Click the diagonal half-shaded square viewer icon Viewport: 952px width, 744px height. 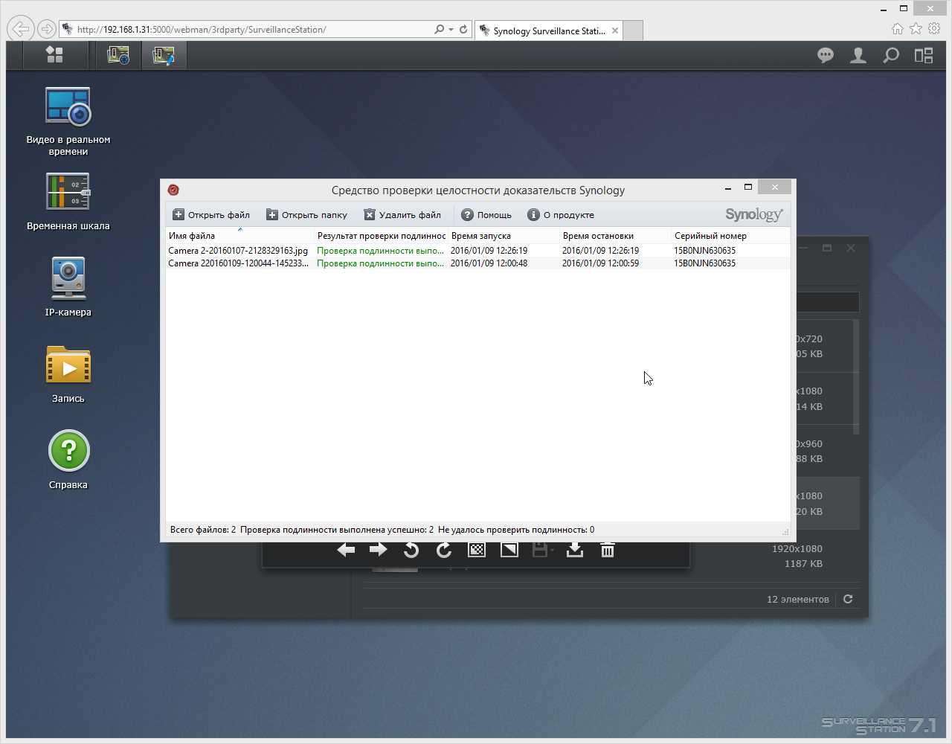tap(509, 550)
